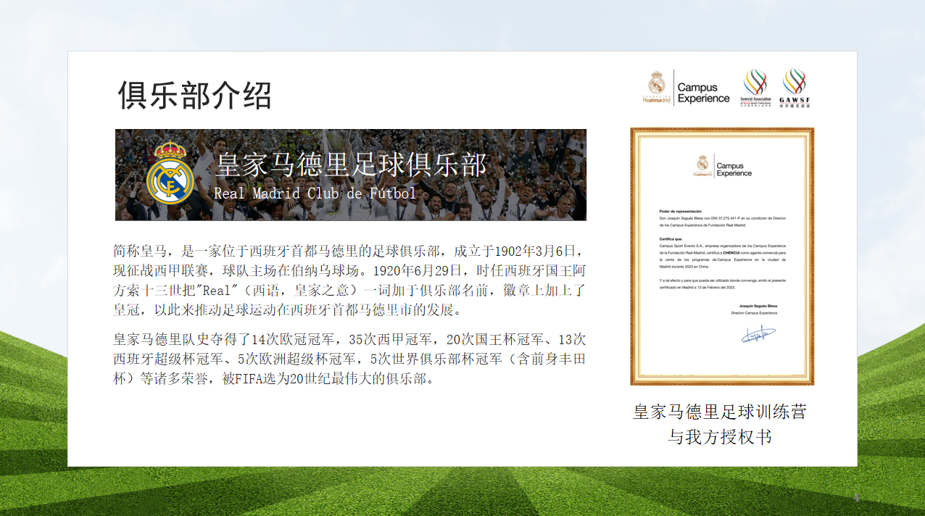Image resolution: width=925 pixels, height=516 pixels.
Task: Click Campus Experience text inside the certificate
Action: tap(734, 170)
